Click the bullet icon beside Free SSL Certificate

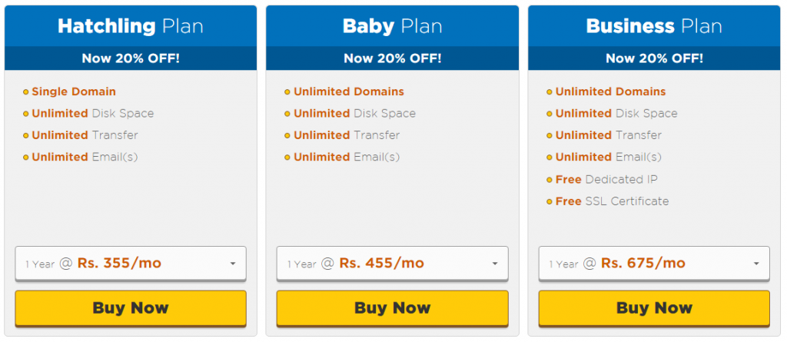549,202
